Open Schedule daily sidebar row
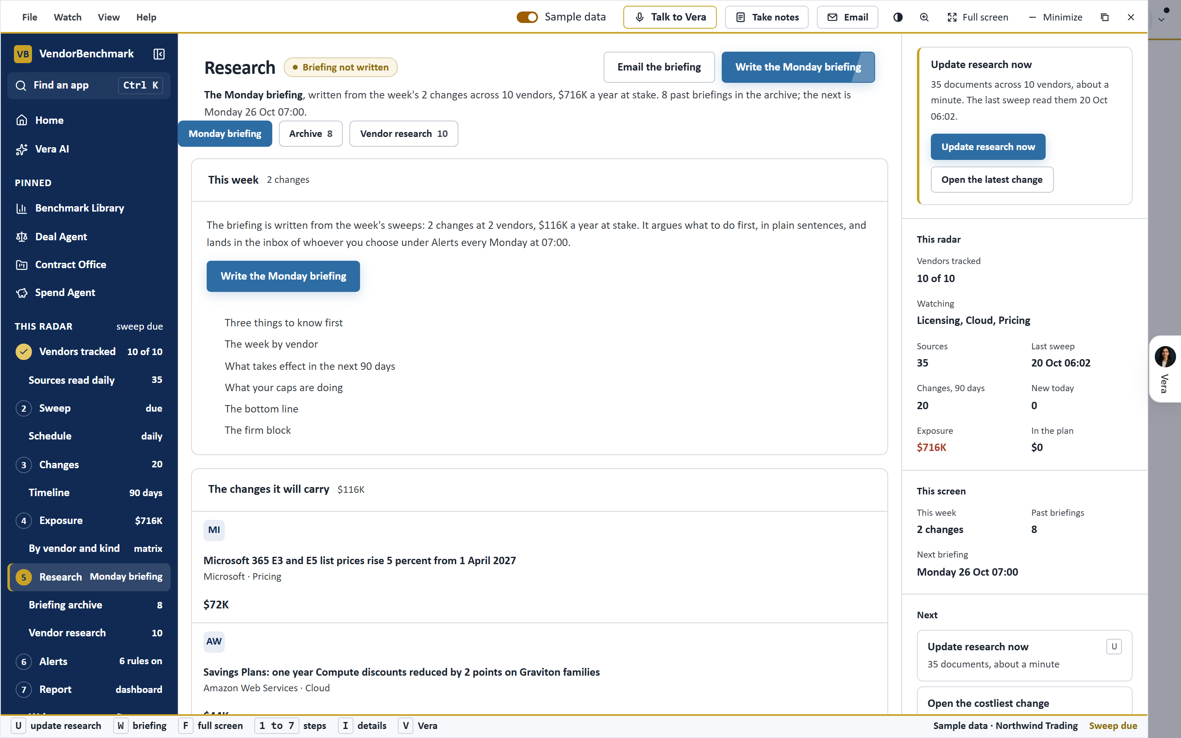This screenshot has height=738, width=1181. (x=89, y=436)
